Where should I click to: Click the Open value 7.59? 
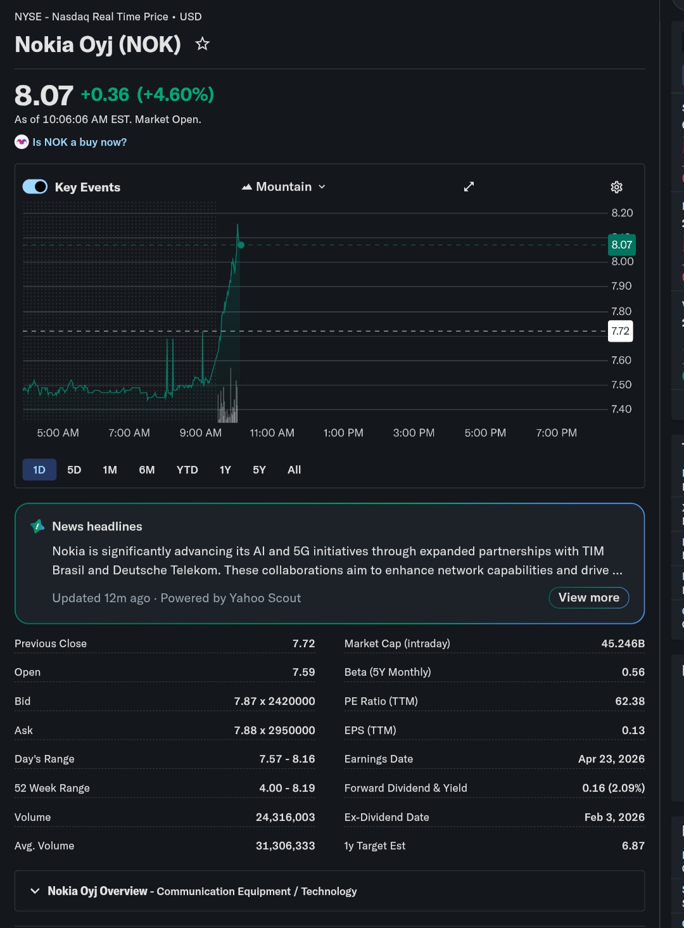coord(303,672)
